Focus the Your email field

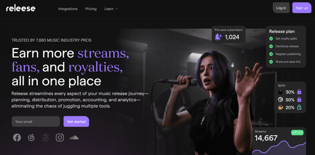click(x=36, y=121)
